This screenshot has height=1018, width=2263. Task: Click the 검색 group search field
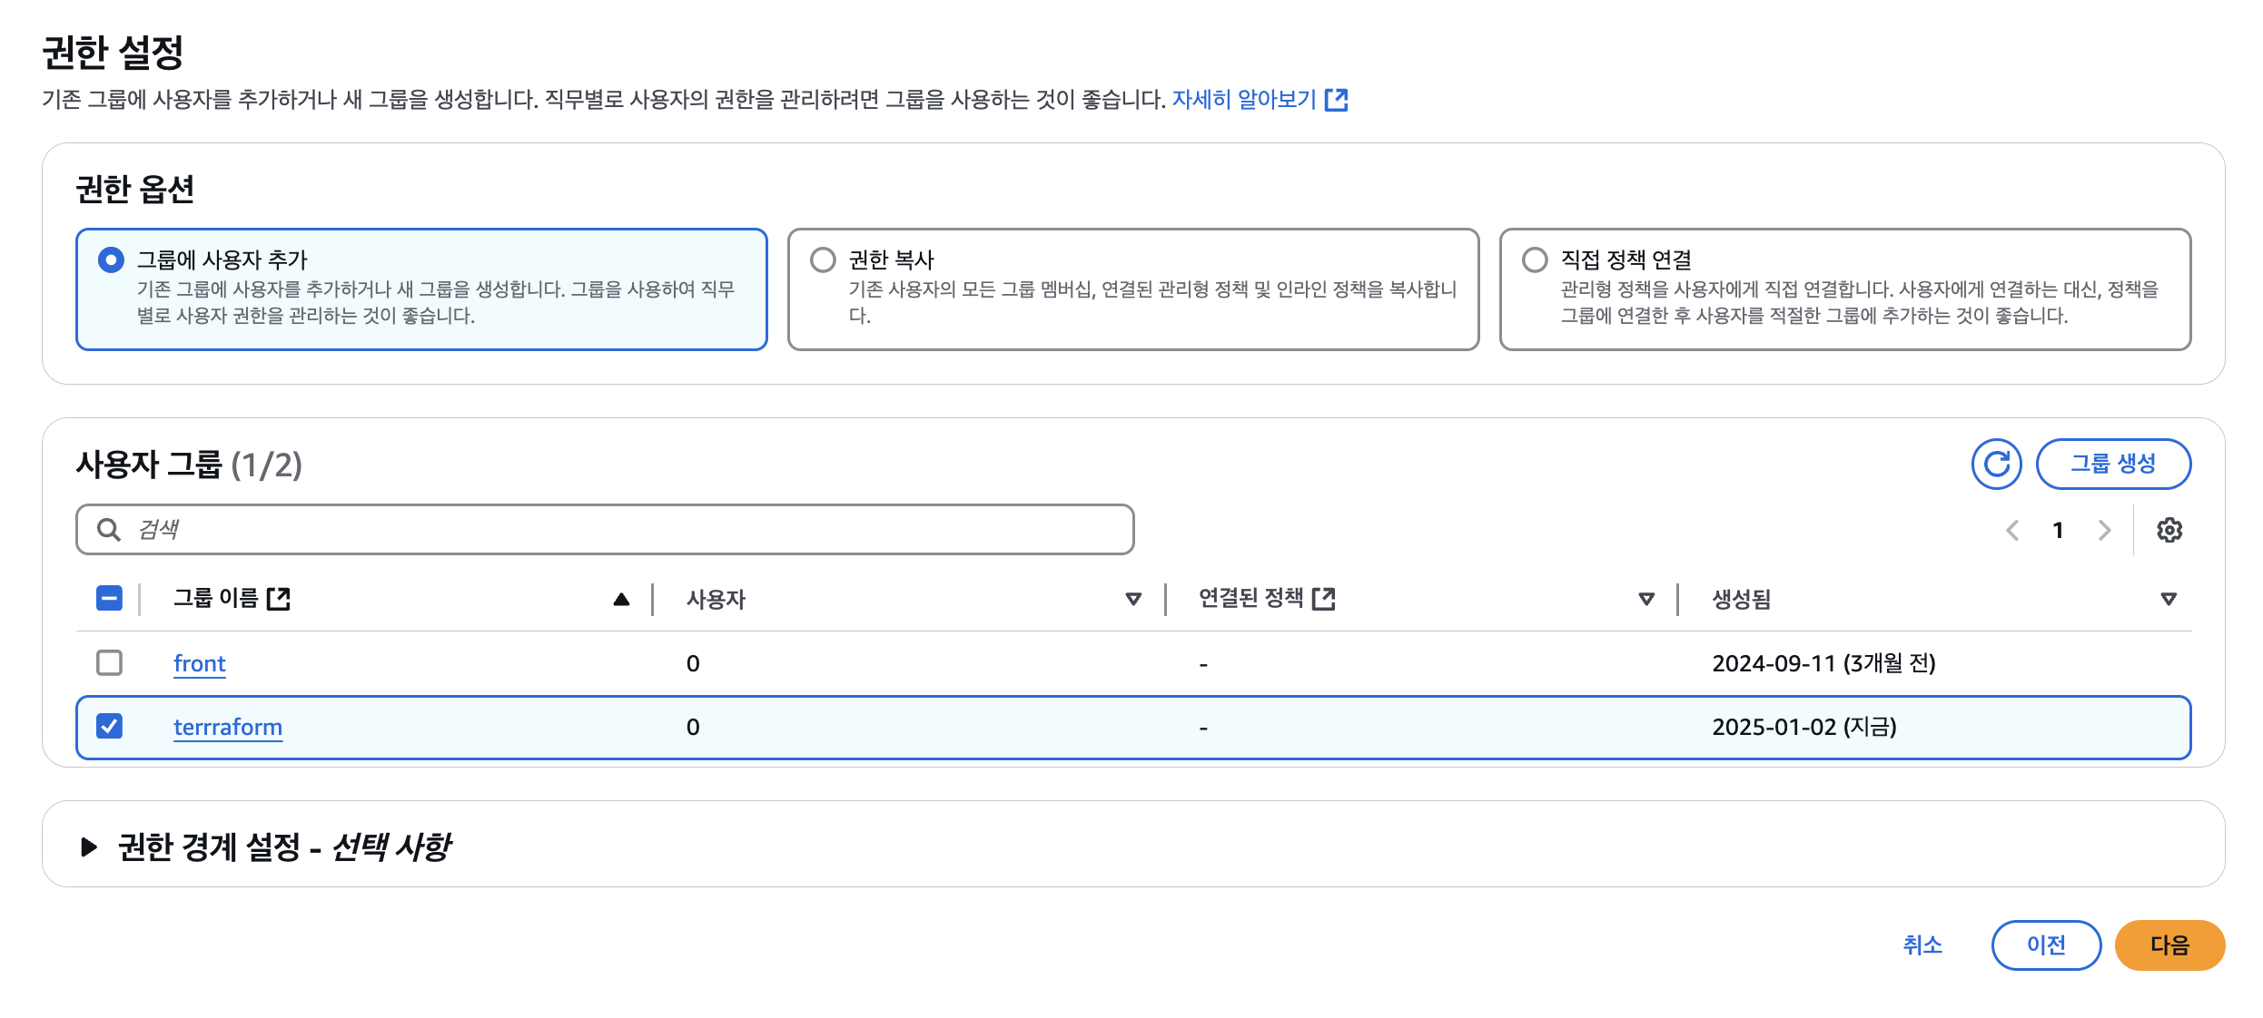pyautogui.click(x=605, y=530)
